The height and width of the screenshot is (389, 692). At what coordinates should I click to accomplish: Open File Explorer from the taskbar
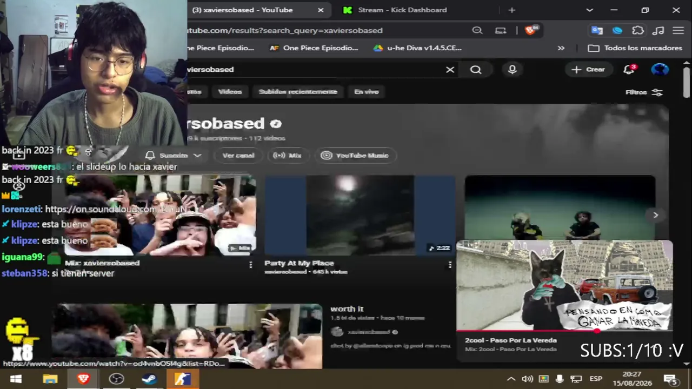(x=50, y=379)
